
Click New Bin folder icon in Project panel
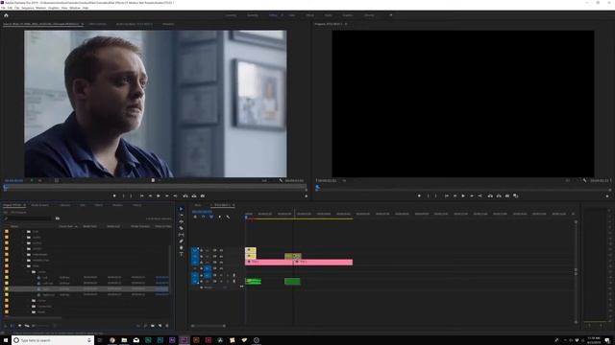(x=153, y=326)
